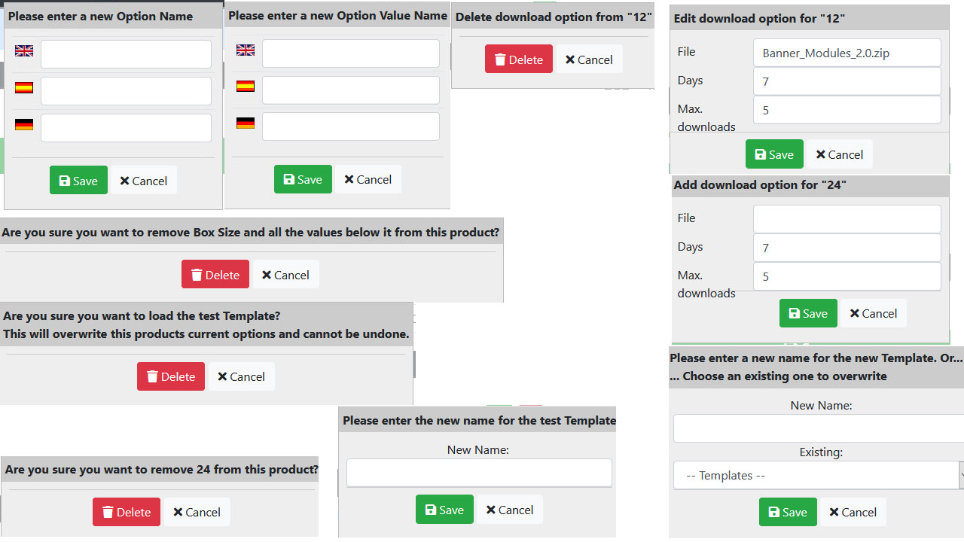Cancel the Add download option for "24" dialog
964x542 pixels.
pyautogui.click(x=874, y=313)
